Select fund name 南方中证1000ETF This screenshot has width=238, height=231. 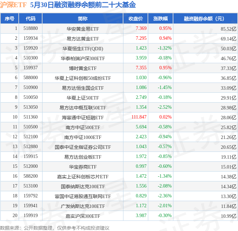(x=83, y=137)
